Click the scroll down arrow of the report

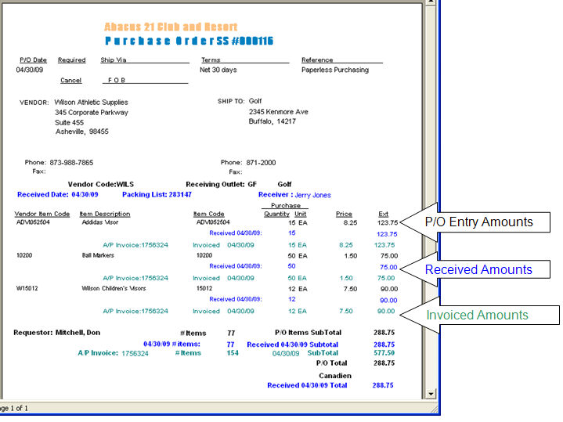pos(431,394)
